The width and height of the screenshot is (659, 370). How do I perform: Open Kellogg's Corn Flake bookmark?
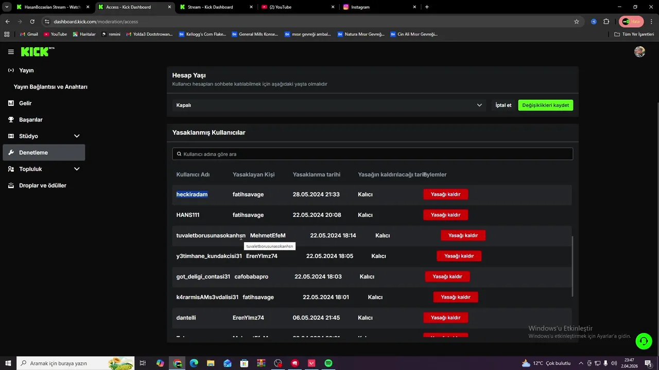pos(202,34)
